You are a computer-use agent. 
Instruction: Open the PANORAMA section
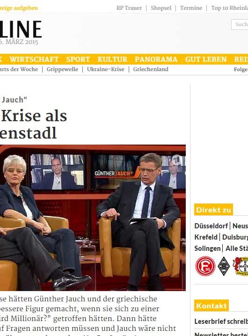(x=156, y=59)
